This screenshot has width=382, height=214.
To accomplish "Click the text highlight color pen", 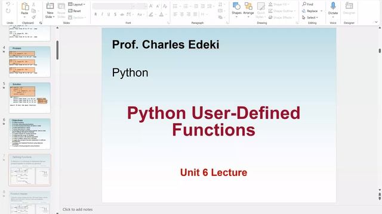I will 151,14.
